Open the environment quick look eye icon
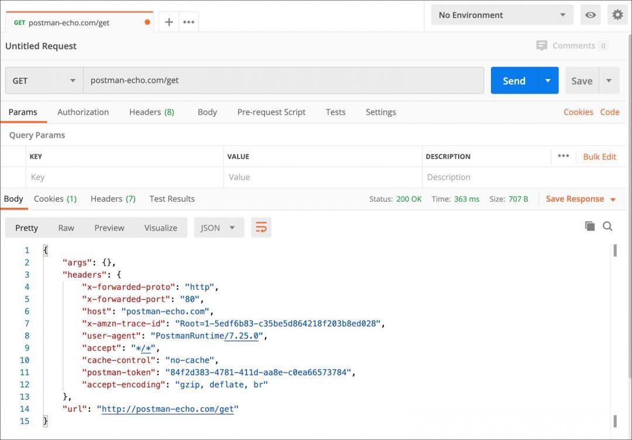Image resolution: width=632 pixels, height=440 pixels. 590,15
